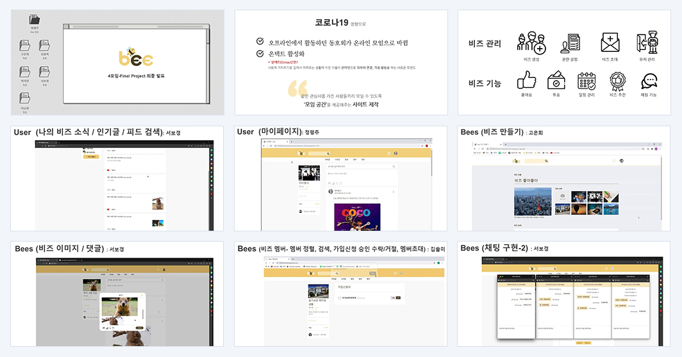Click the '4모임-Final Project 최종 발표' title text
Screen dimensions: 682x357
tap(136, 76)
